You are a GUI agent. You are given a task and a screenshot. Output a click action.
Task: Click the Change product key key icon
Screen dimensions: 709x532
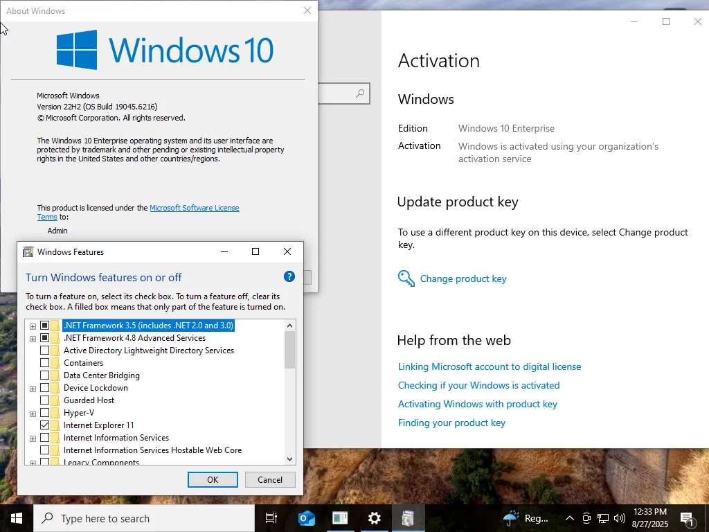[406, 278]
